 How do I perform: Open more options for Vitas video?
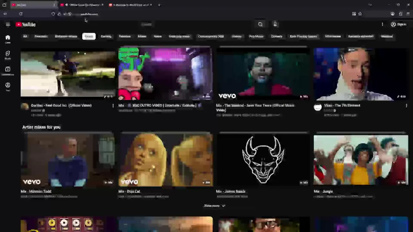pyautogui.click(x=406, y=106)
